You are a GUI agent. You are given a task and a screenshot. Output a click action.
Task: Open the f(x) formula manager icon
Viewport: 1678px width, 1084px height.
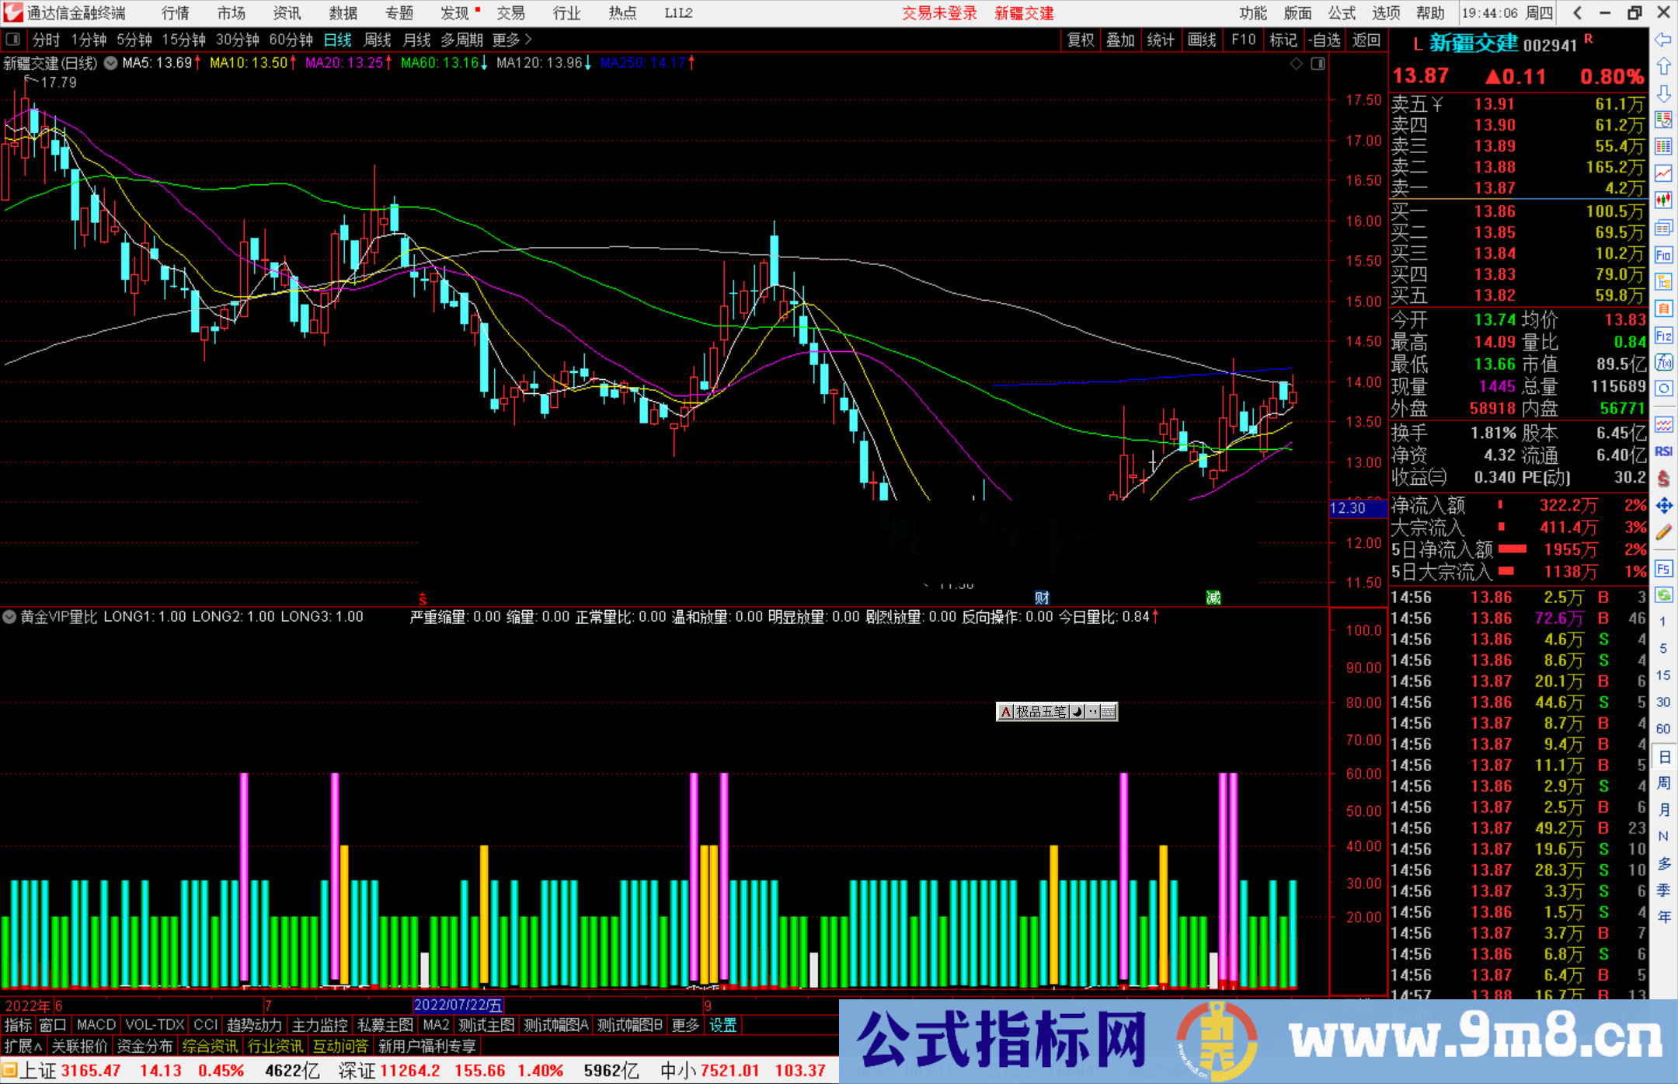click(1663, 362)
